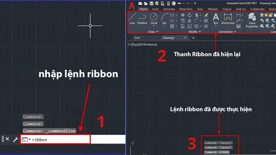Select the Ellipse tool
Screen dimensions: 276x155
(x=172, y=21)
